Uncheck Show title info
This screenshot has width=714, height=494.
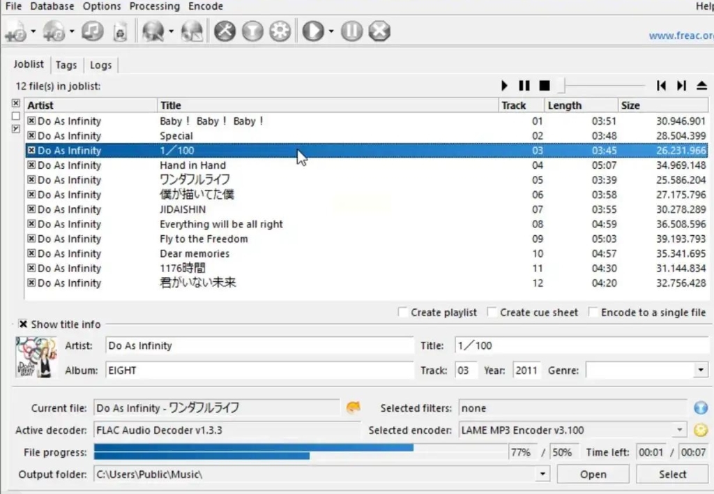23,324
